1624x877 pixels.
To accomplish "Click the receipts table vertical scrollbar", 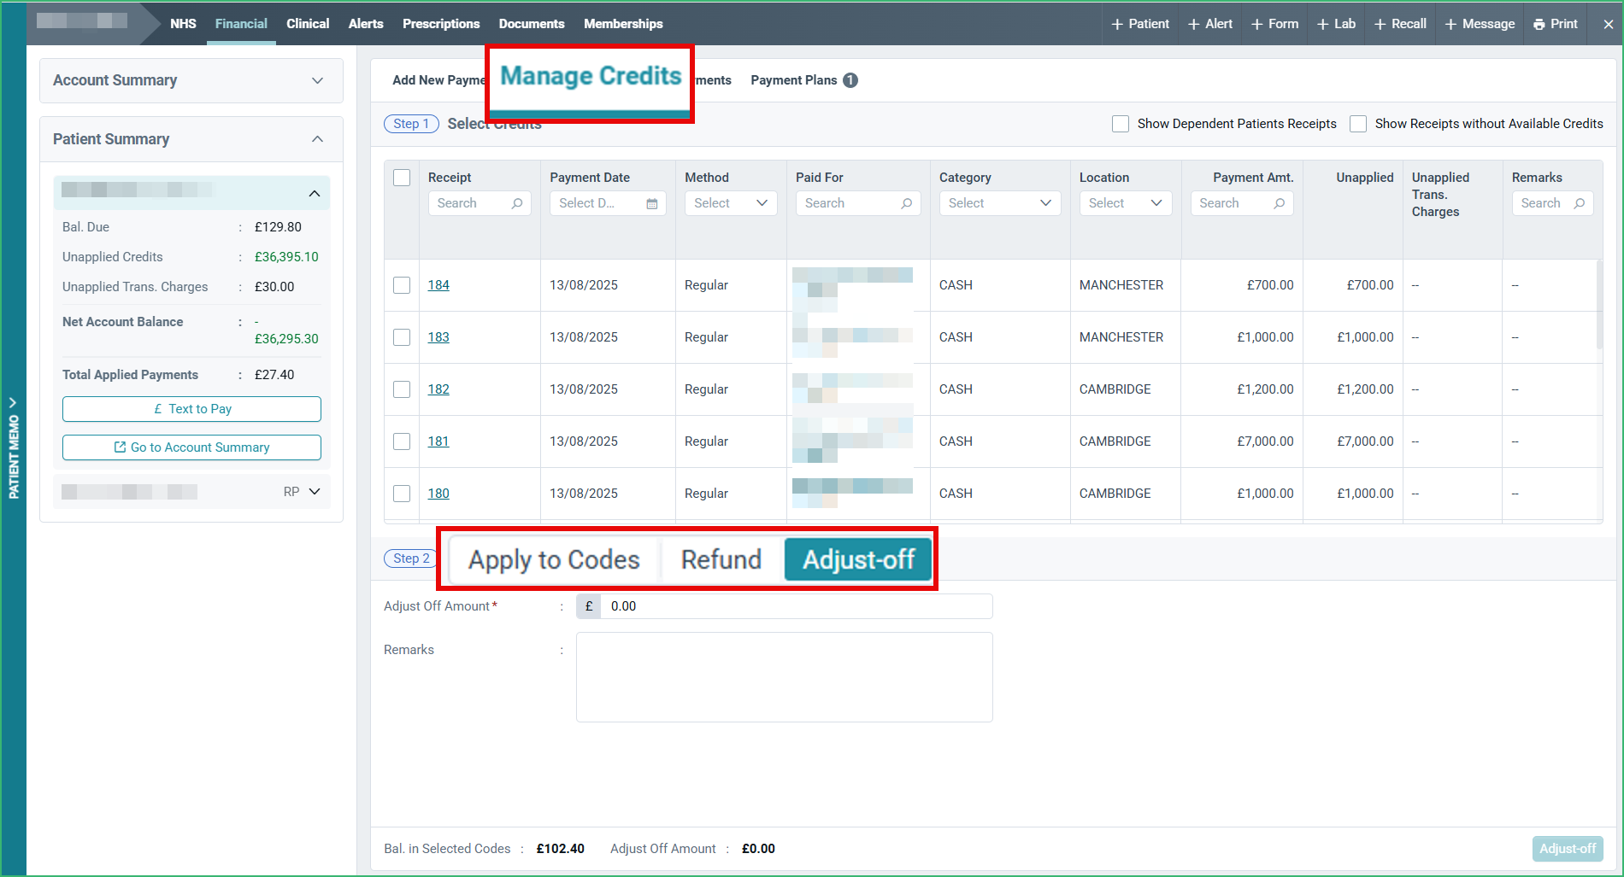I will click(1599, 305).
